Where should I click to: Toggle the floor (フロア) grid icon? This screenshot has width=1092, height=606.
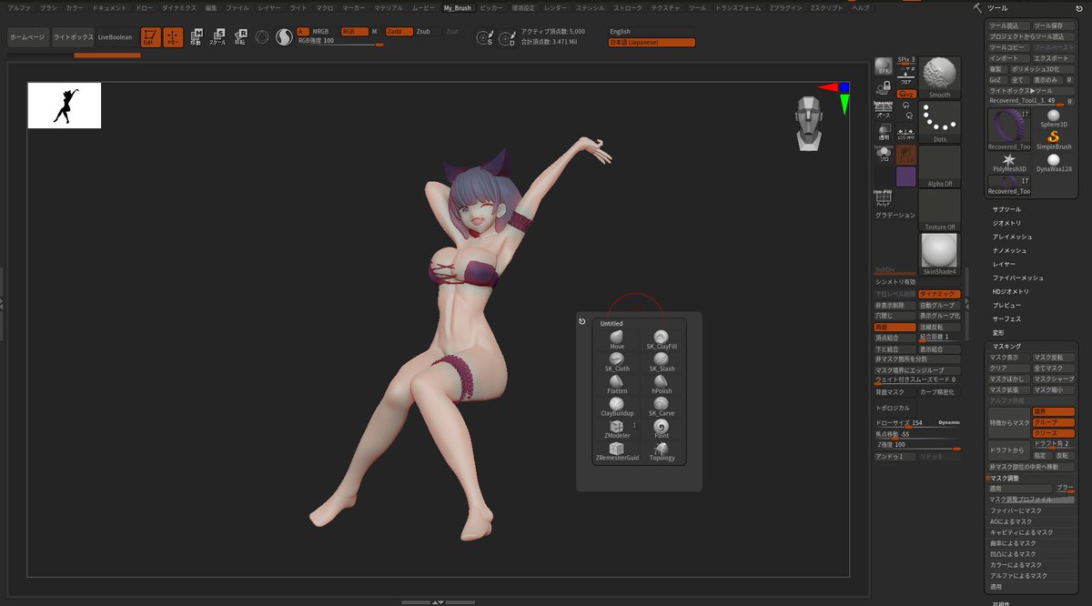tap(906, 78)
